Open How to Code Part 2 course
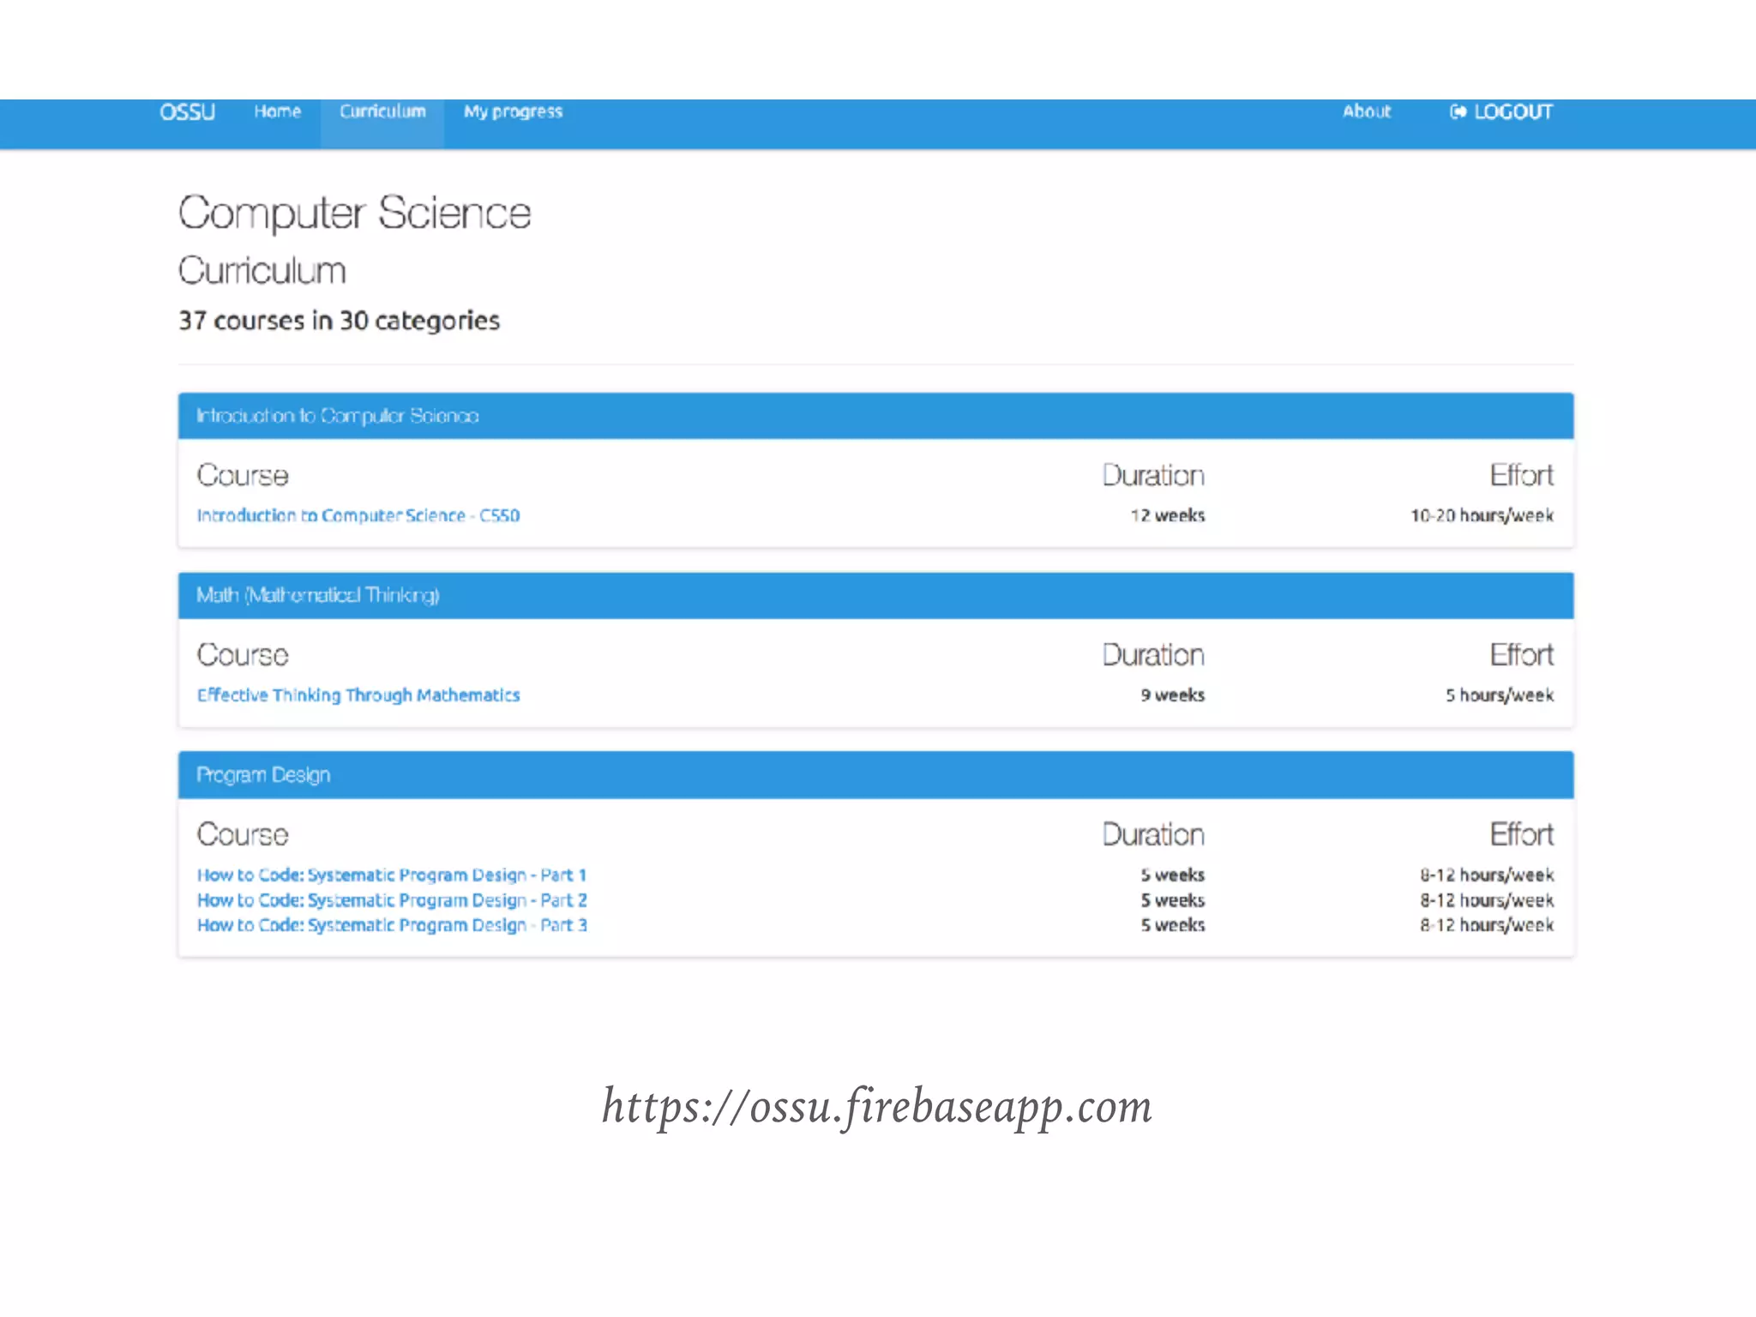Viewport: 1756px width, 1317px height. tap(392, 900)
